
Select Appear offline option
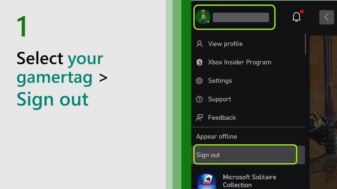pyautogui.click(x=248, y=136)
